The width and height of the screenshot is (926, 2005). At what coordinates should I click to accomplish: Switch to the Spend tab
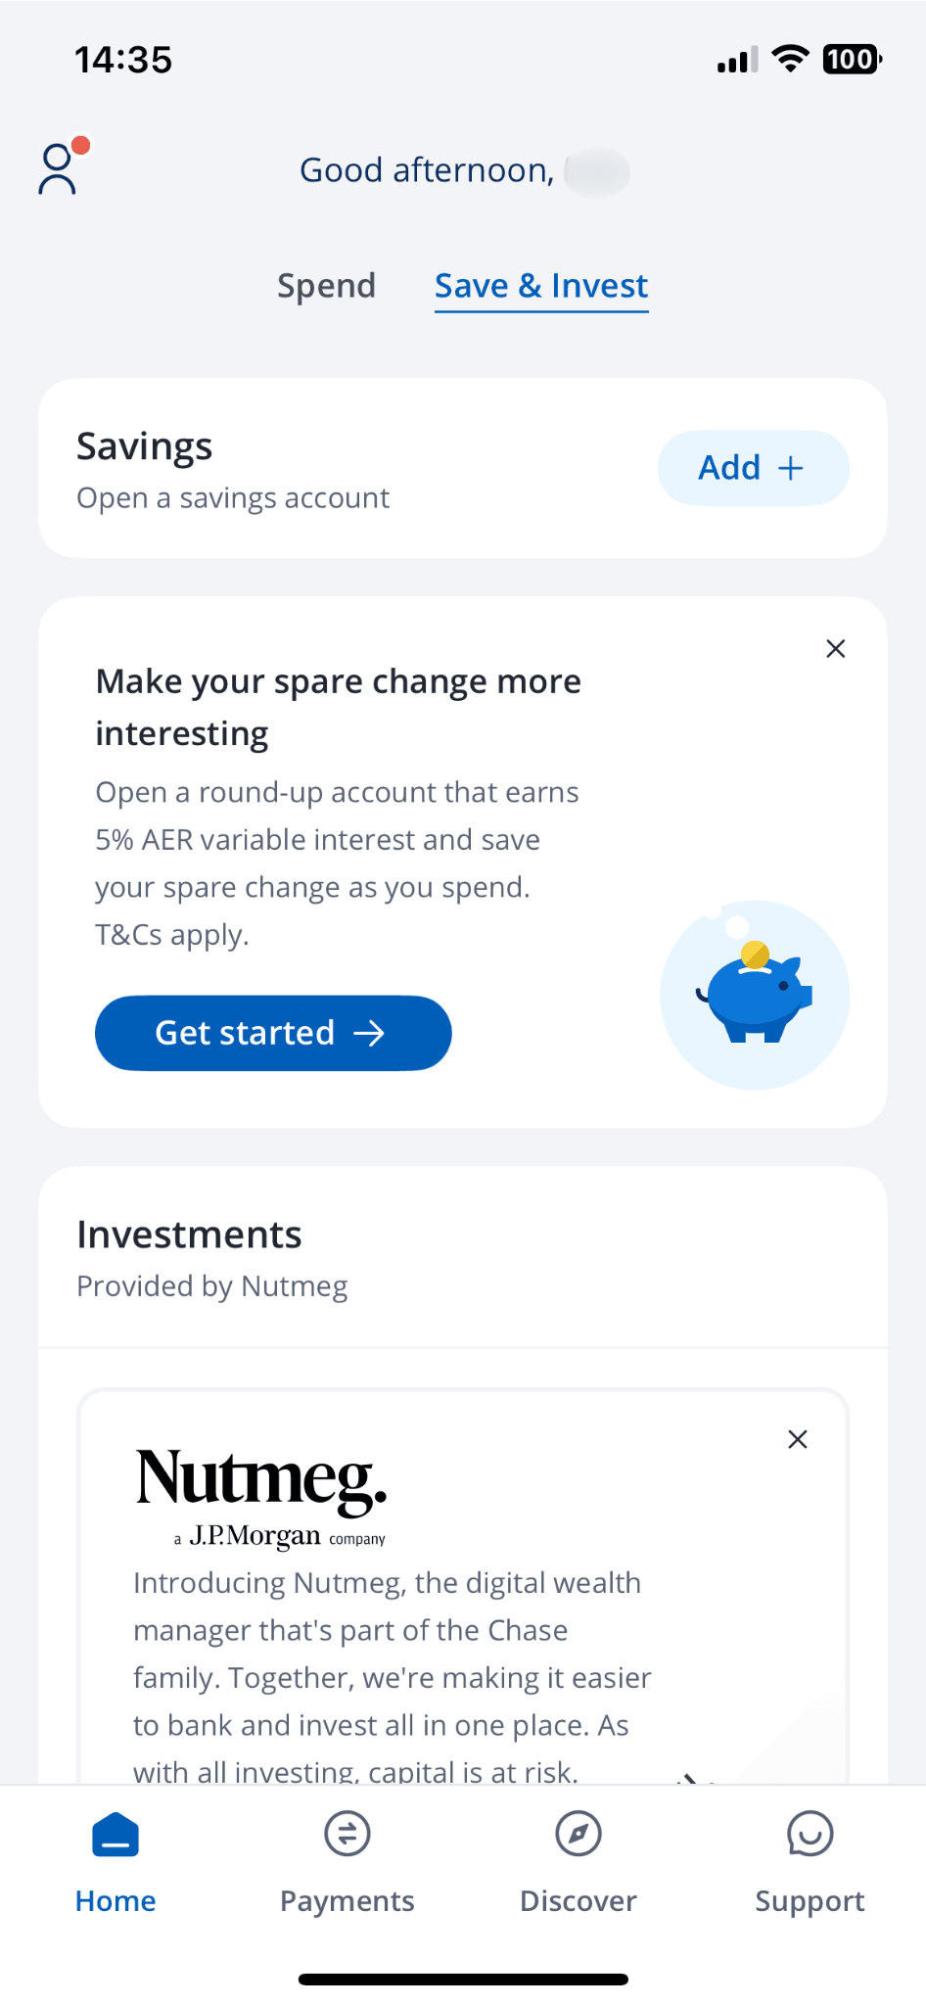326,286
